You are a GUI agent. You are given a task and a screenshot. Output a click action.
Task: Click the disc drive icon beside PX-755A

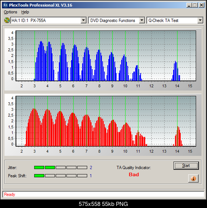coord(7,21)
